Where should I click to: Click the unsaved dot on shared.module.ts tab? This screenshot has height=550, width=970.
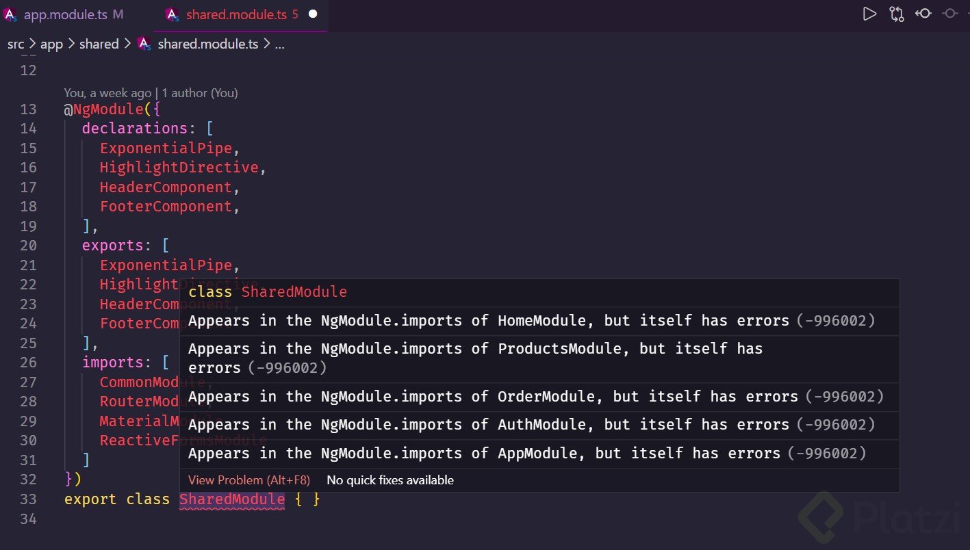click(x=313, y=14)
